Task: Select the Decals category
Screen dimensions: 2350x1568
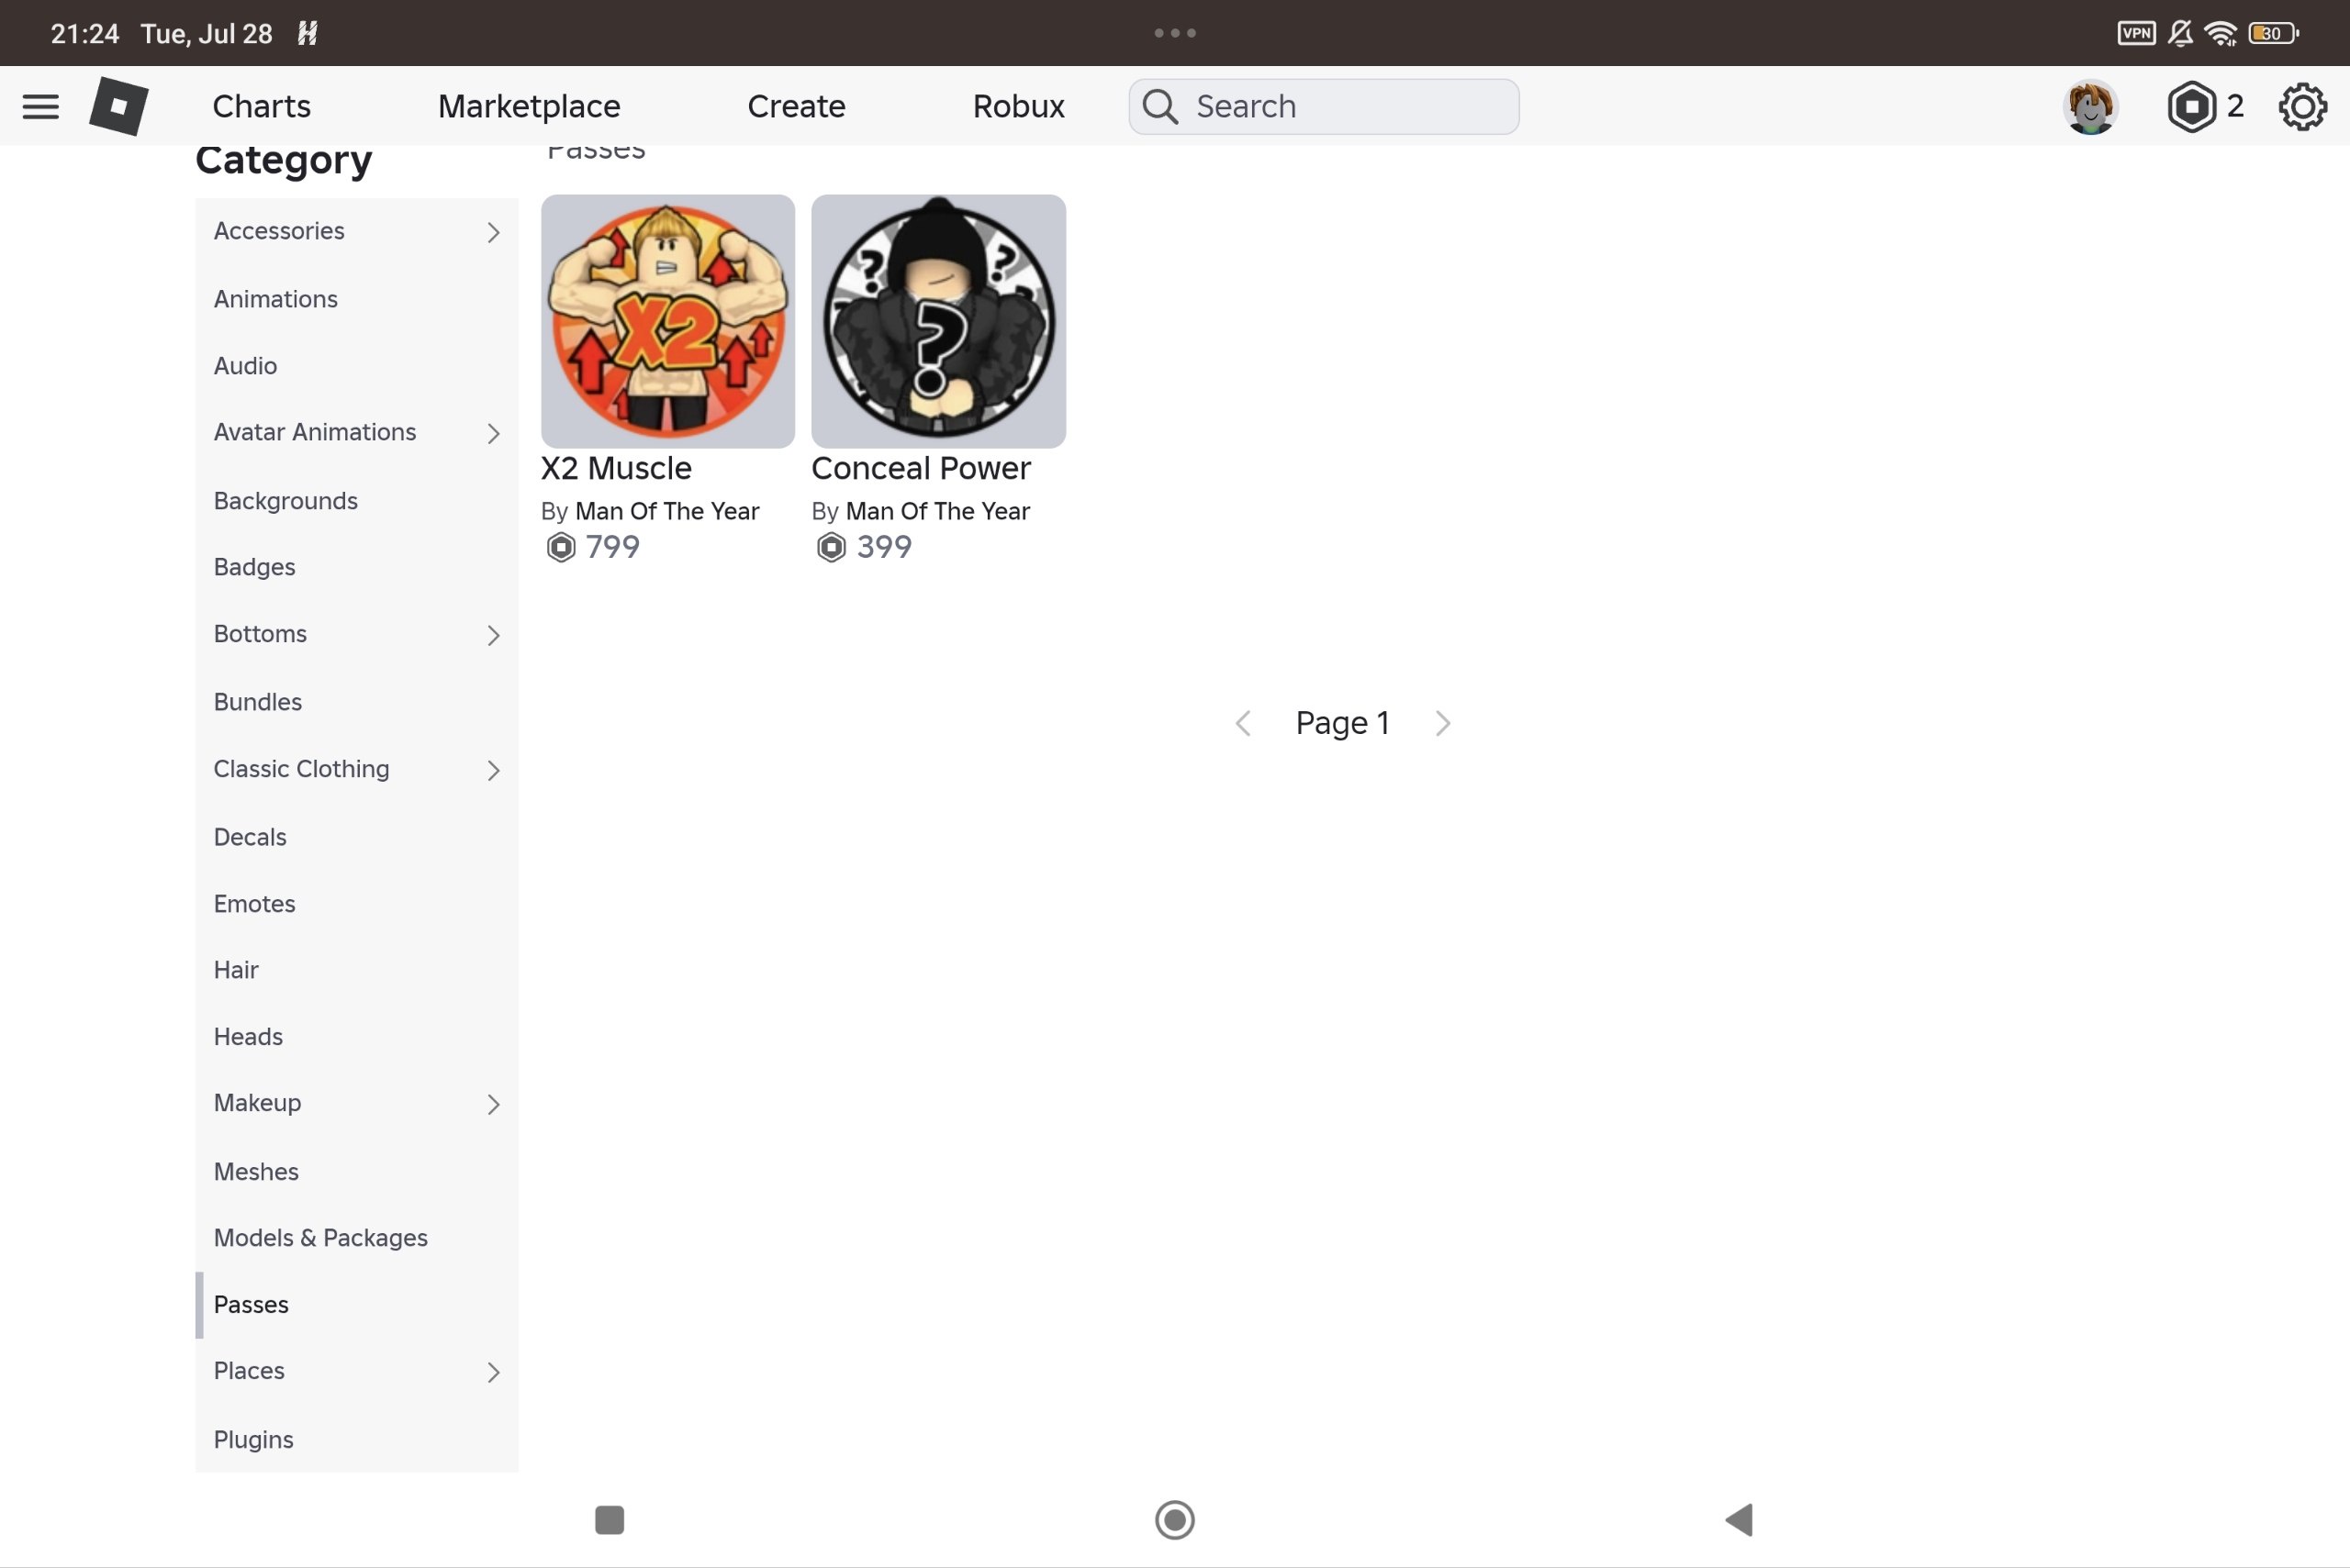Action: pyautogui.click(x=356, y=837)
